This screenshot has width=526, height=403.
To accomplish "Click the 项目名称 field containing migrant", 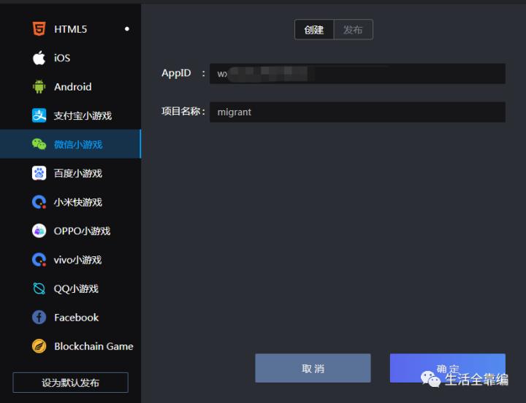I will coord(357,112).
